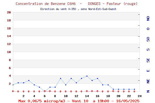The width and height of the screenshot is (155, 103).
Task: Click the date "16/05/2025" in the footer
Action: (x=128, y=101)
